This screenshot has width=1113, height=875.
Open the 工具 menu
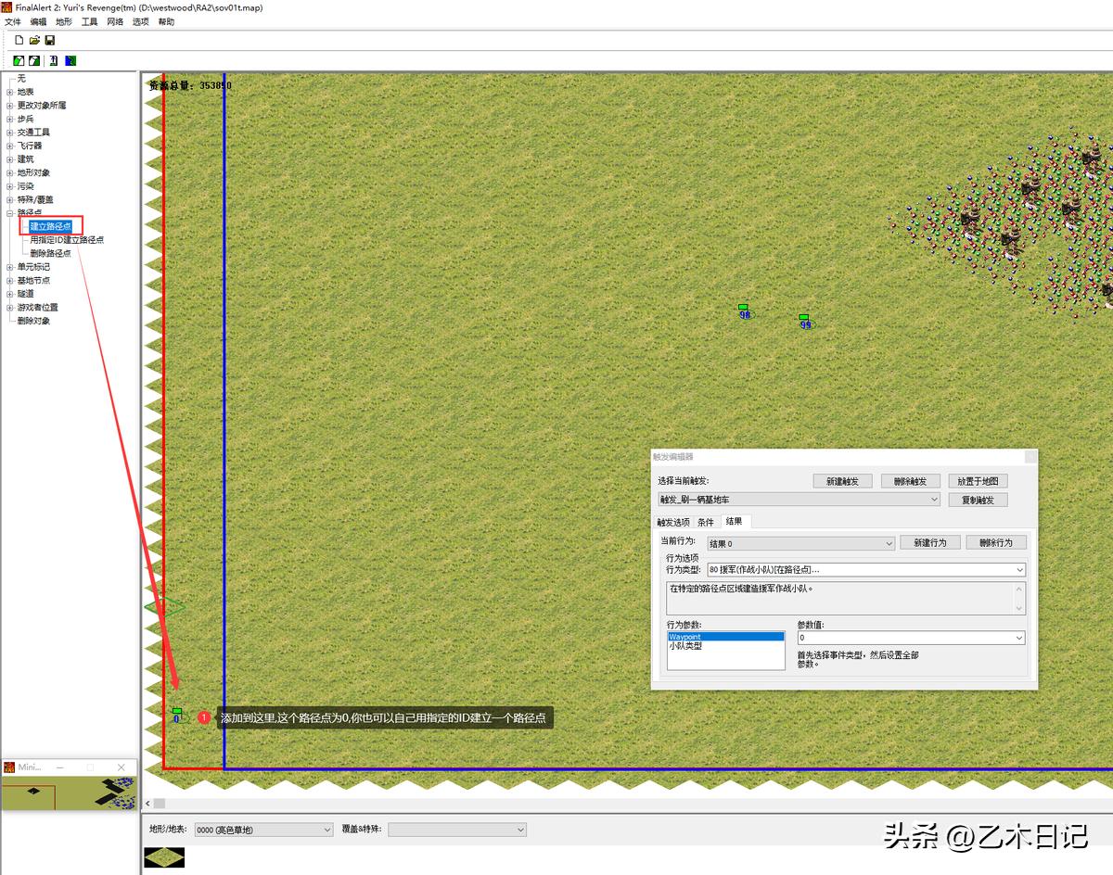[x=89, y=21]
